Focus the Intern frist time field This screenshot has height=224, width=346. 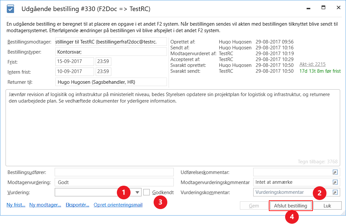(103, 72)
